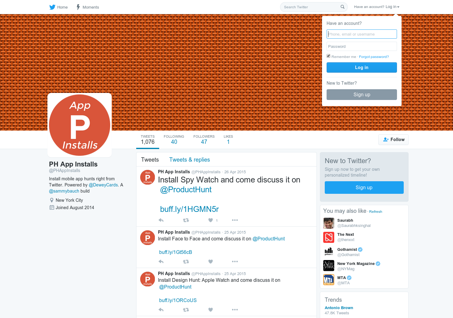Retweet the Face to Face tweet
The width and height of the screenshot is (453, 318).
pyautogui.click(x=186, y=262)
